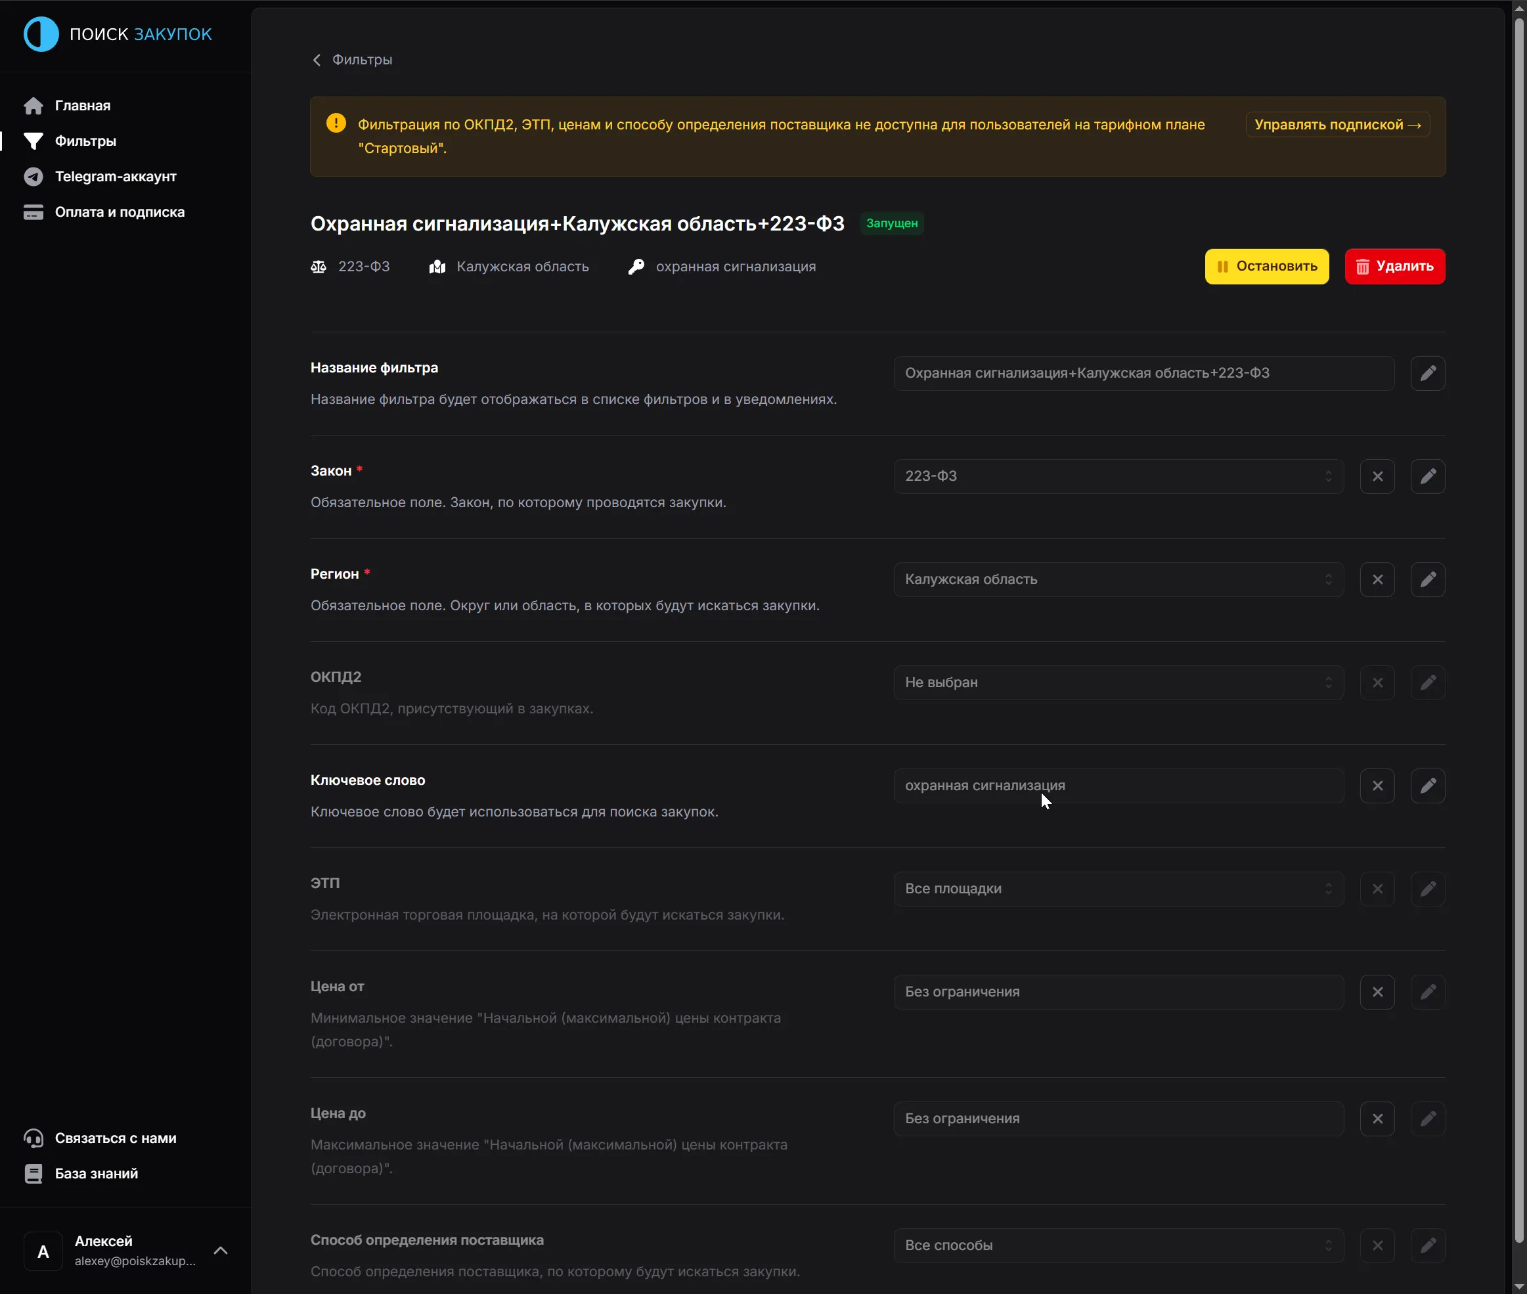Click the X icon beside Цена от
Screen dimensions: 1527x1294
click(x=1377, y=992)
